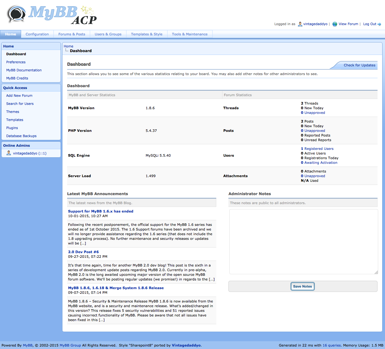The image size is (385, 349).
Task: Go to Templates & Style tab
Action: pos(146,34)
